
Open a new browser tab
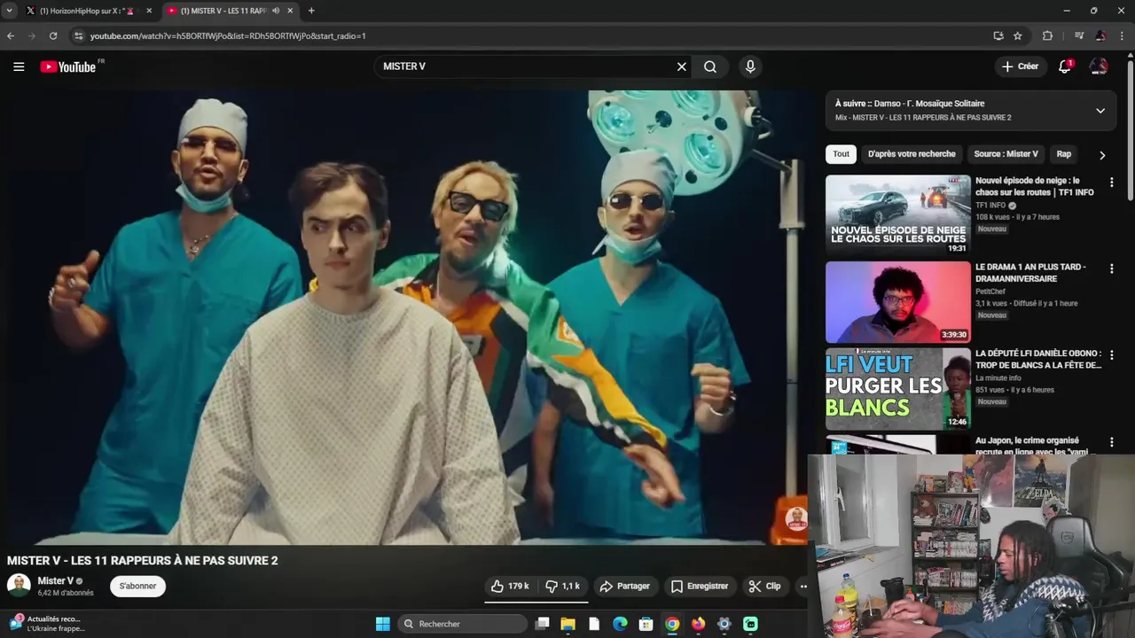pos(311,11)
